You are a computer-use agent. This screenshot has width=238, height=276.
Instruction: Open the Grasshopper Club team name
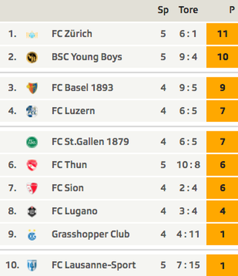click(x=91, y=234)
